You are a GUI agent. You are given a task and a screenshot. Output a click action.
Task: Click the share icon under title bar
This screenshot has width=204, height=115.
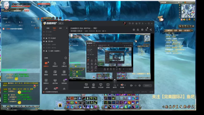coord(151,30)
